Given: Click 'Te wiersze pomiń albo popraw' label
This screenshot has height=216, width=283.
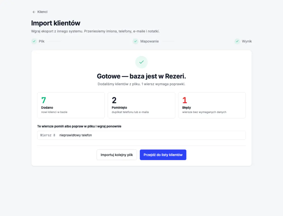Looking at the screenshot, I should click(x=79, y=126).
